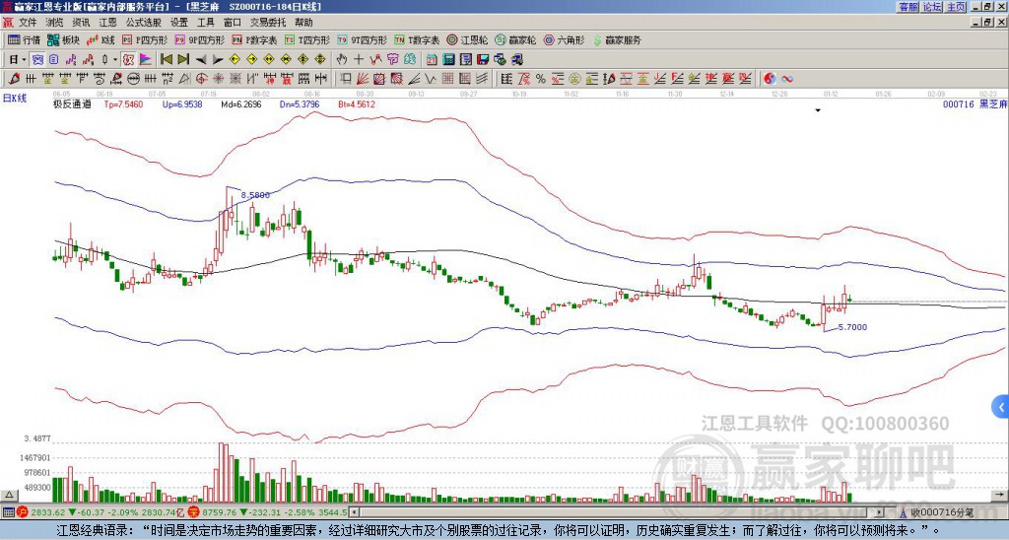The width and height of the screenshot is (1009, 540).
Task: Open the 六角形 hexagon tool
Action: click(x=564, y=39)
